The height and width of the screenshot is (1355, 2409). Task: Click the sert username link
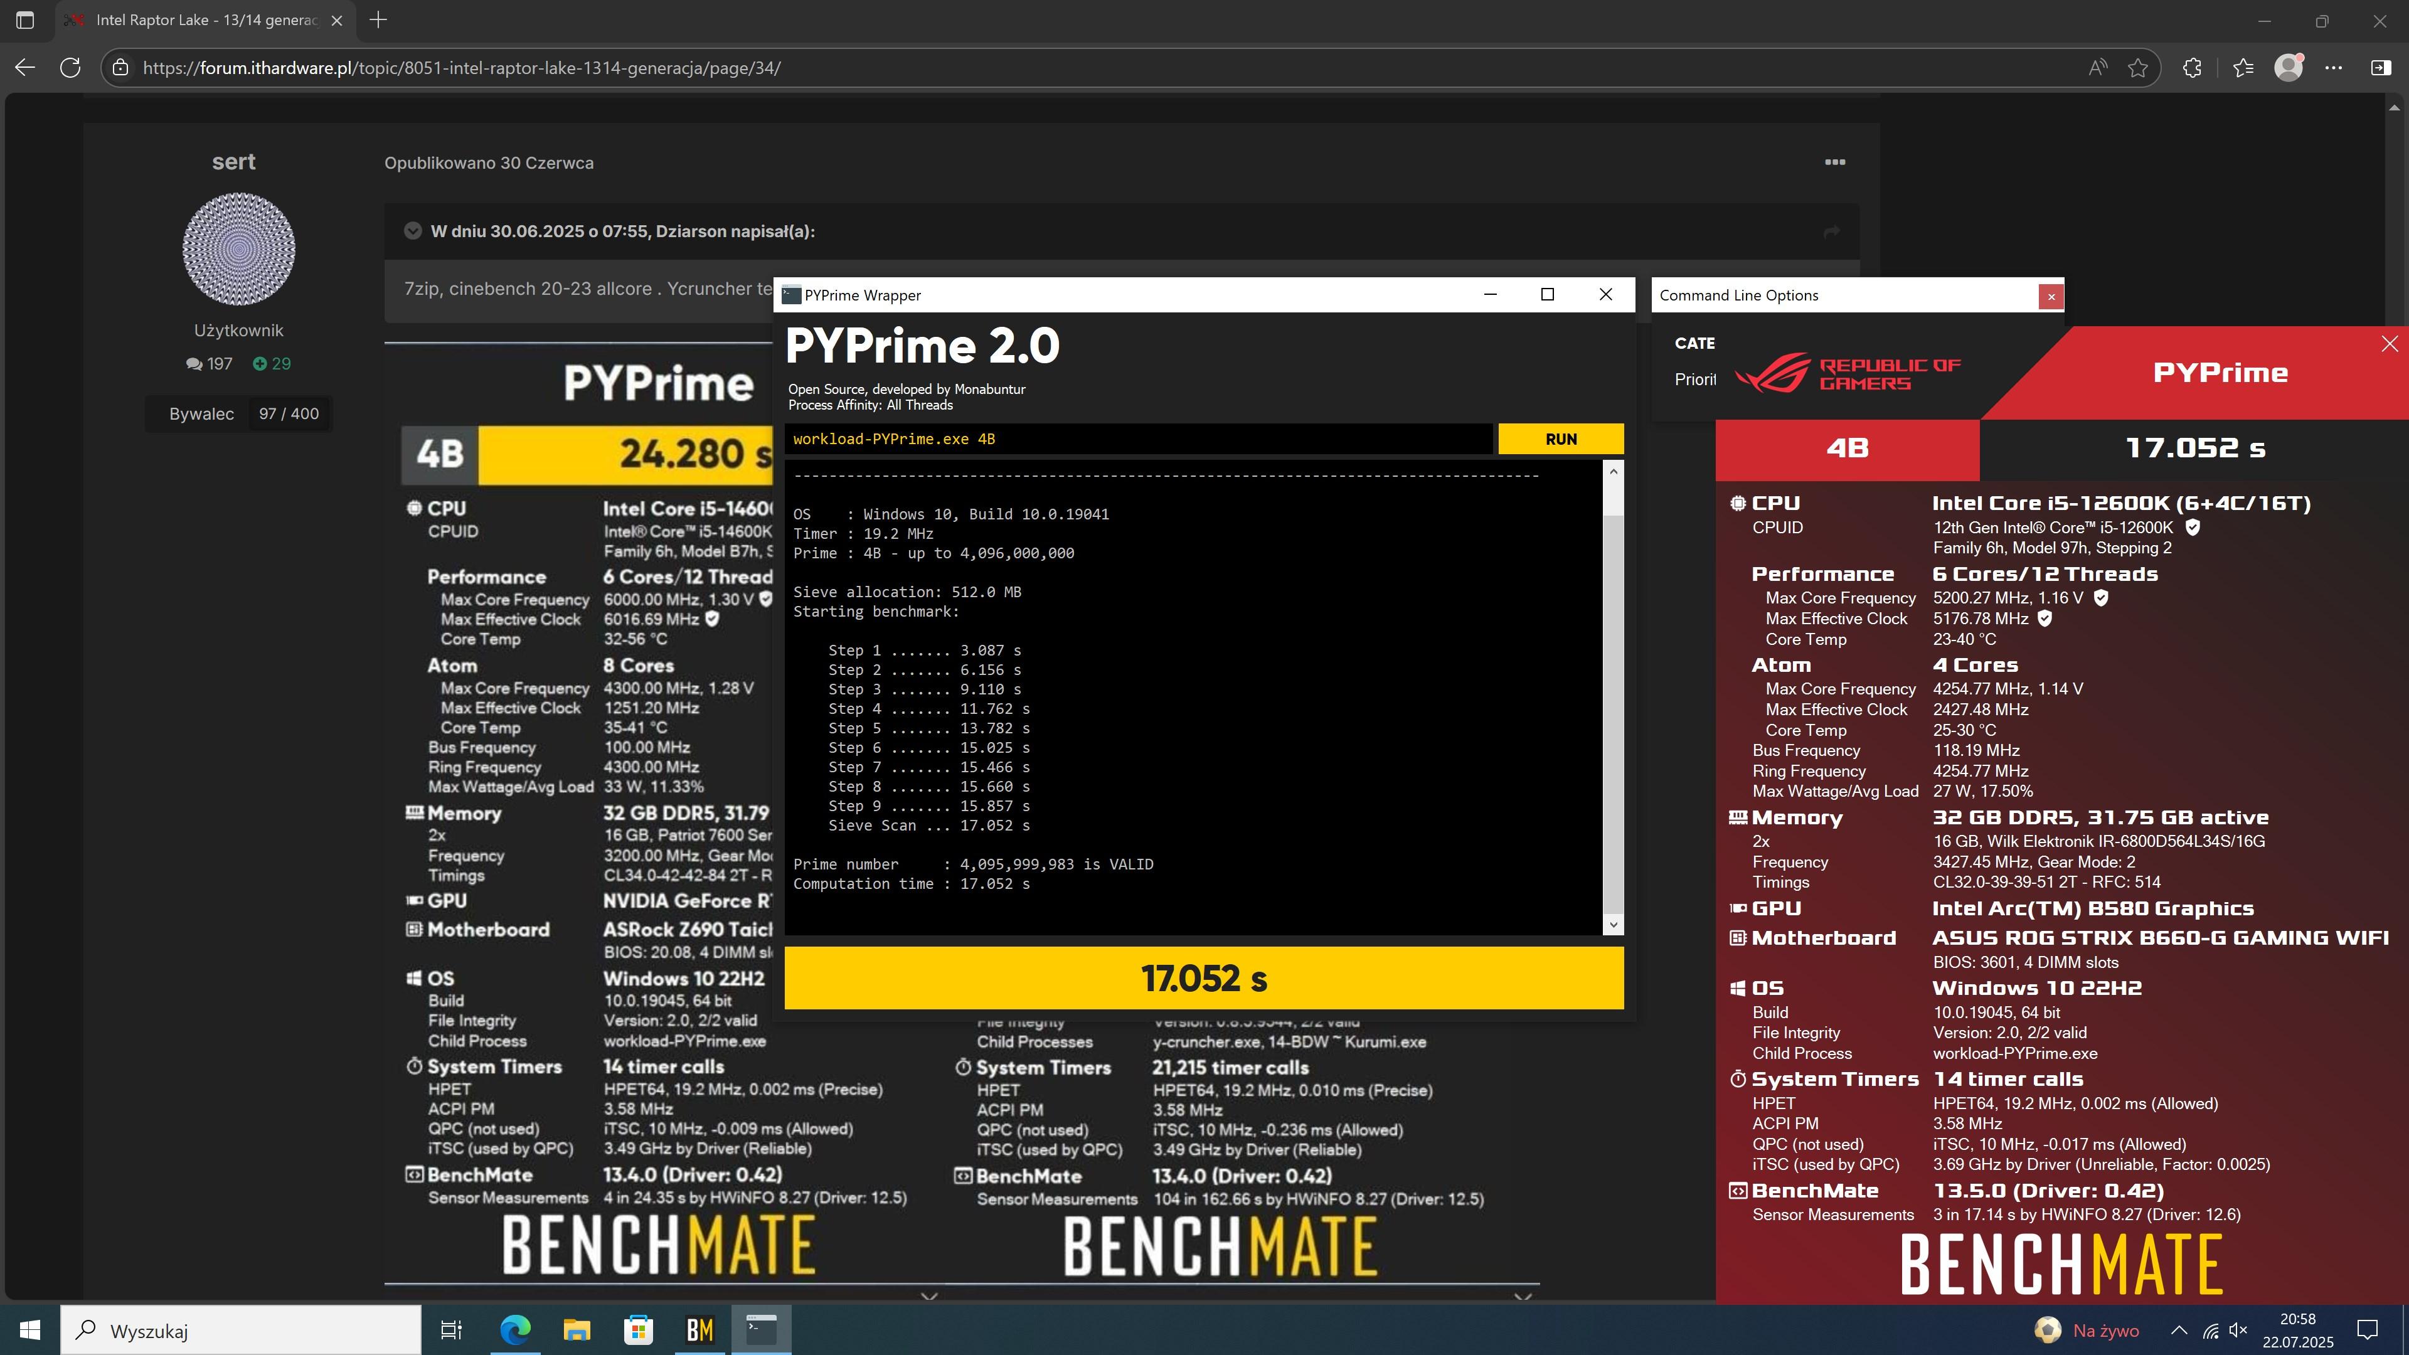tap(234, 162)
